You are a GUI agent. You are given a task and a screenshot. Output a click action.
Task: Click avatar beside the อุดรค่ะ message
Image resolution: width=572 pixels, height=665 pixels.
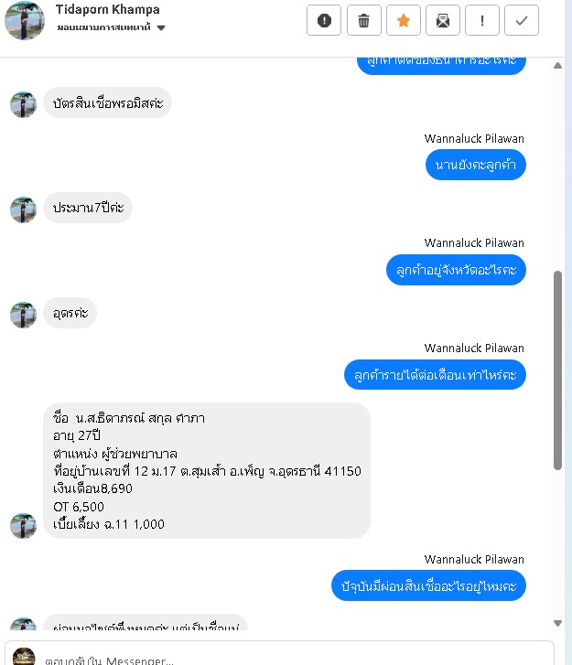pyautogui.click(x=24, y=315)
